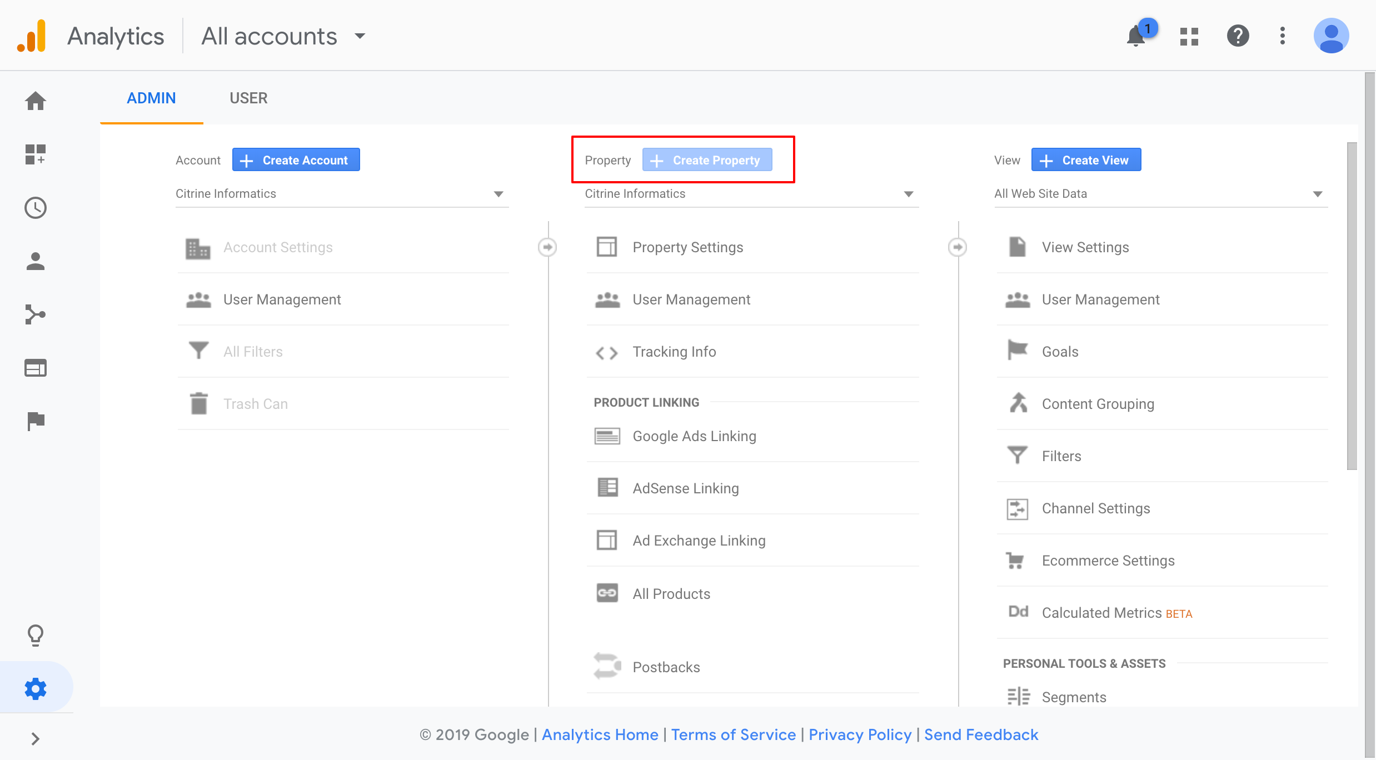Click the Google Ads Linking icon
Image resolution: width=1376 pixels, height=760 pixels.
click(607, 436)
